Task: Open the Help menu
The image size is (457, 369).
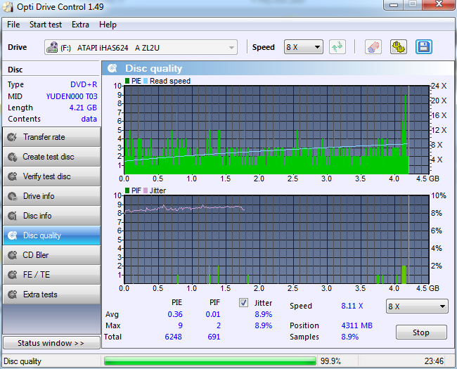Action: (108, 25)
